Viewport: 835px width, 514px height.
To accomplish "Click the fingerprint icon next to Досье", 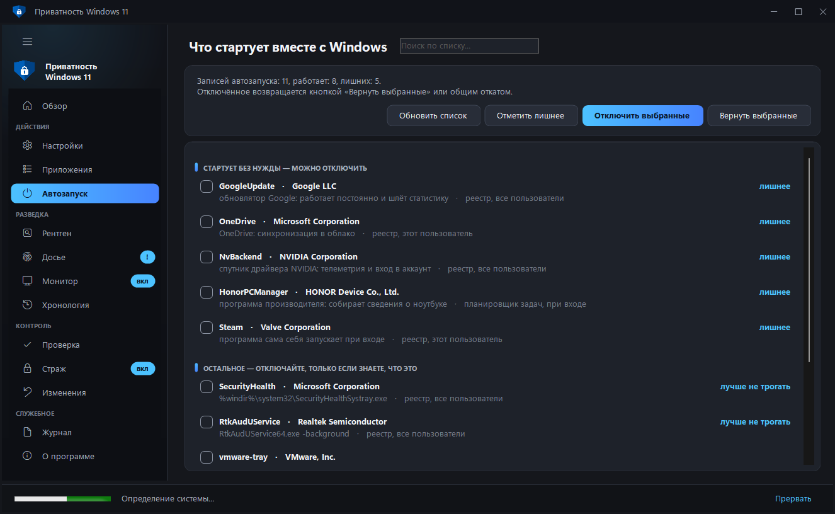I will tap(27, 257).
